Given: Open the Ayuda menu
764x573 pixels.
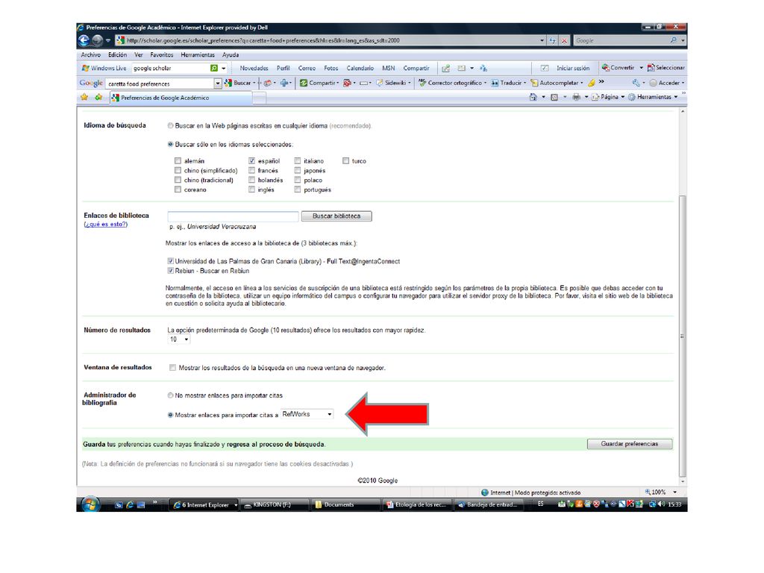Looking at the screenshot, I should 231,55.
